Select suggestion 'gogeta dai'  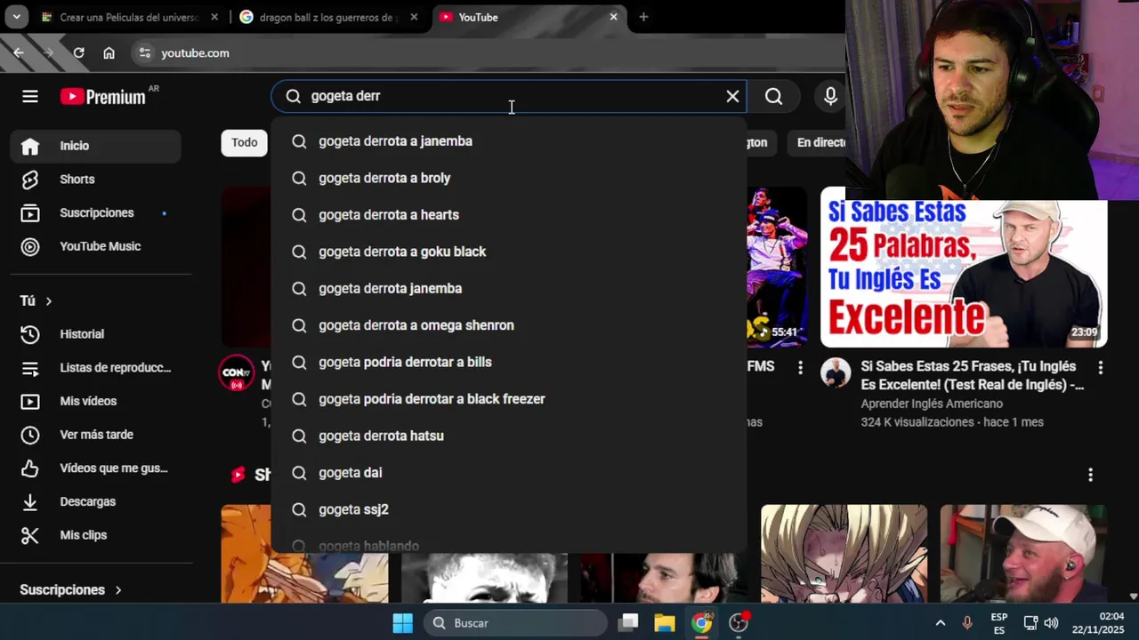point(509,473)
